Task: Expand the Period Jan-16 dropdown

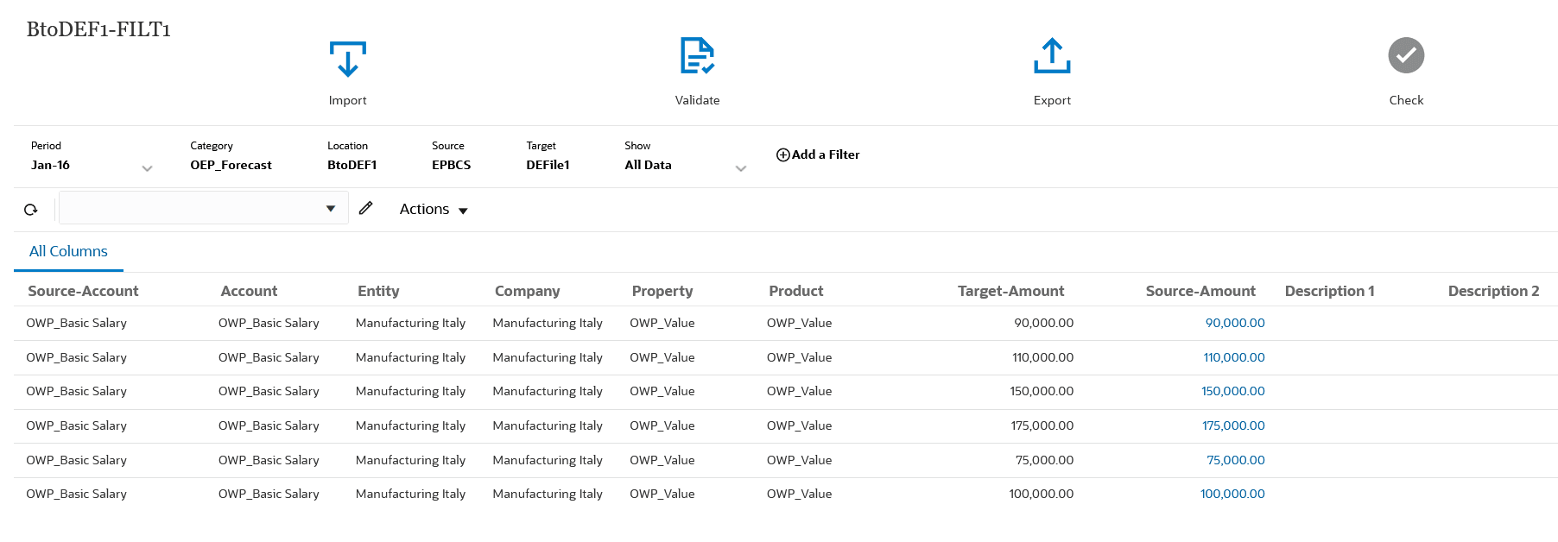Action: 147,168
